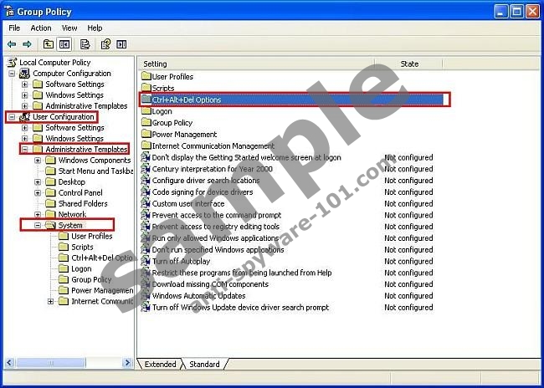Select Control Panel in the tree
Screen dimensions: 544x388
click(x=80, y=192)
